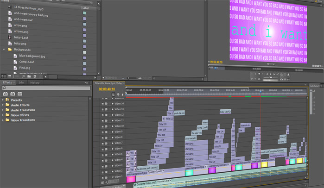Select baby-1.swf film clip icon
324x188 pixels.
click(x=10, y=38)
